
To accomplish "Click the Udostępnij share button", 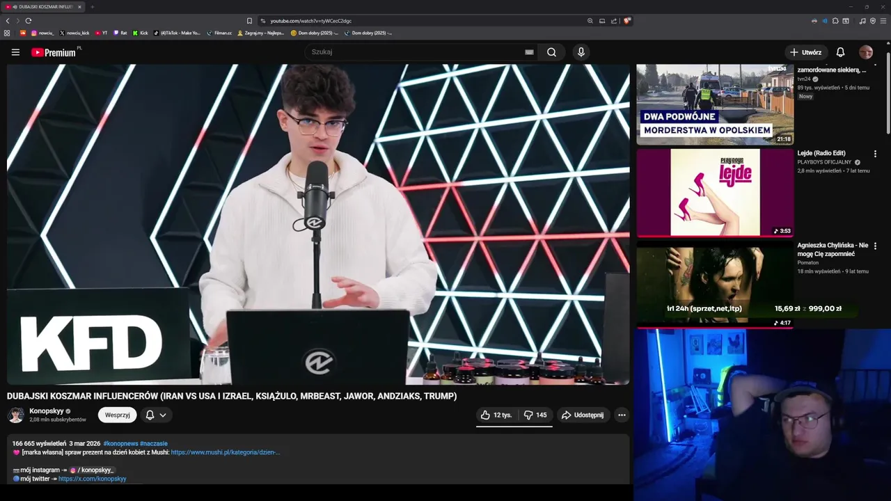I will click(x=583, y=415).
